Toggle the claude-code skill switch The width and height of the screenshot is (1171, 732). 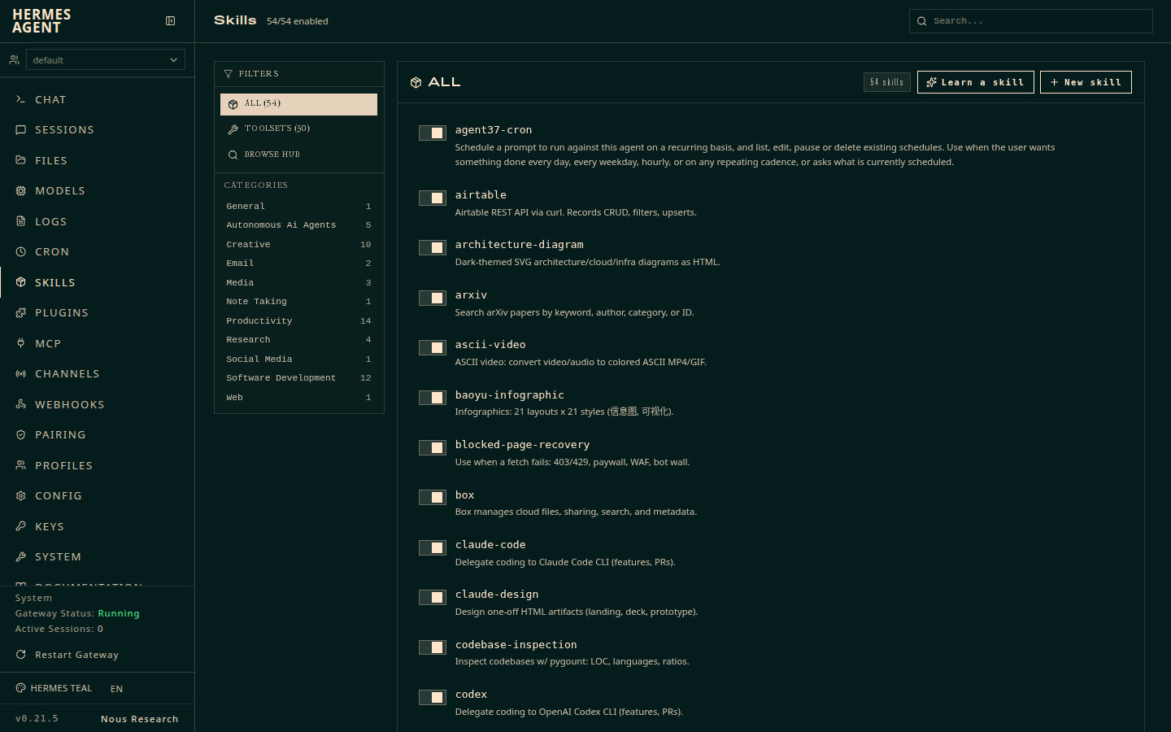[x=433, y=547]
